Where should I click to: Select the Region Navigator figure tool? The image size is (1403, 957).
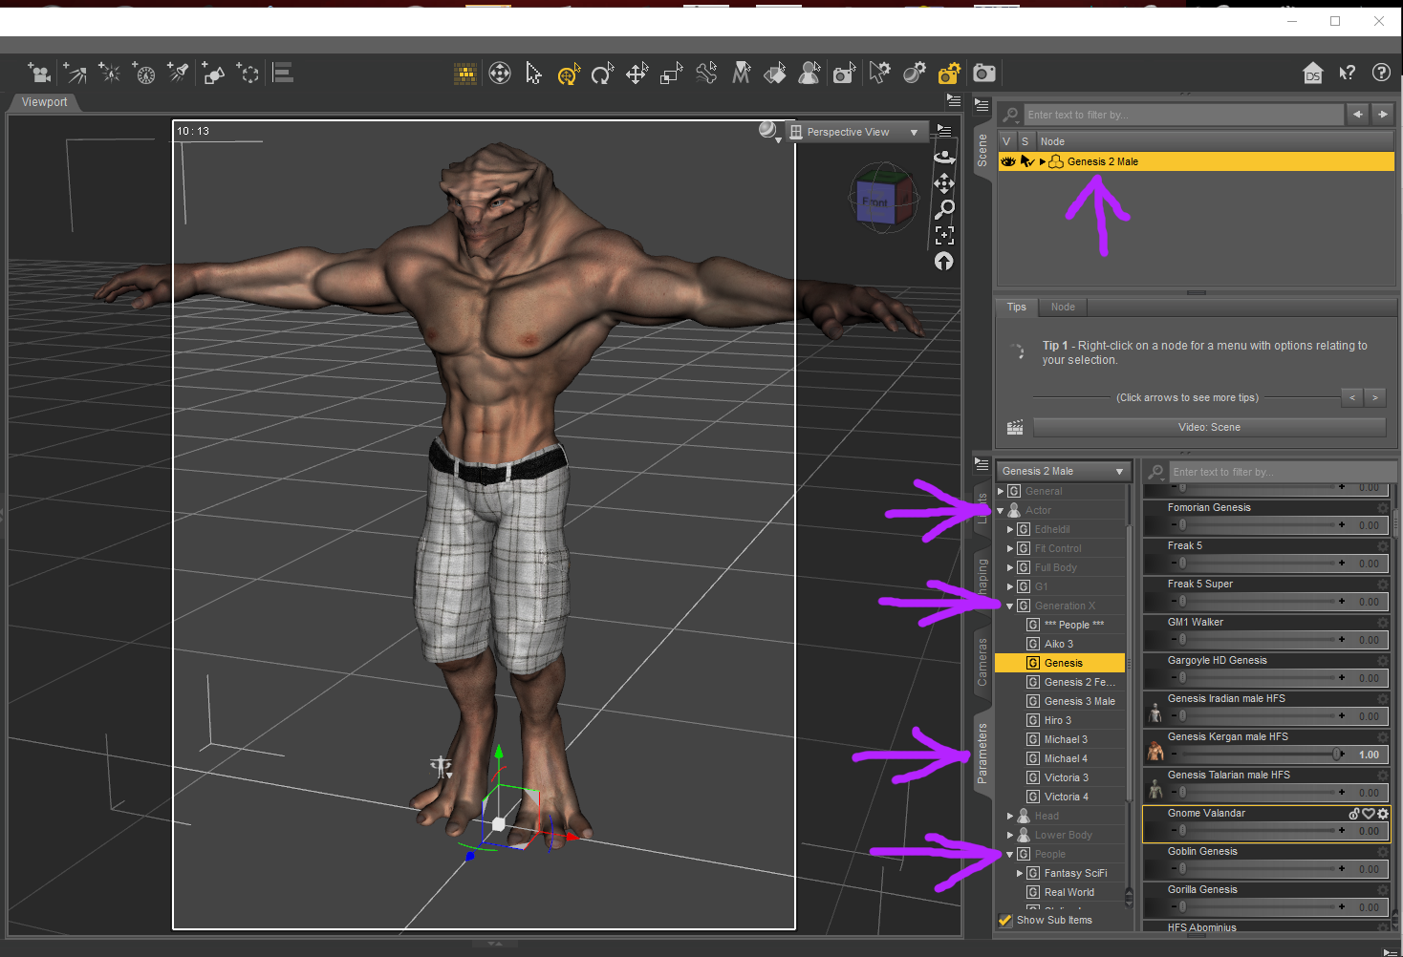pyautogui.click(x=809, y=74)
